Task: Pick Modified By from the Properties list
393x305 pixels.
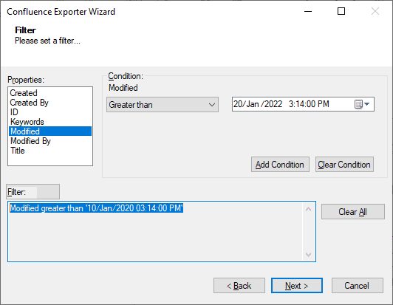Action: point(30,141)
